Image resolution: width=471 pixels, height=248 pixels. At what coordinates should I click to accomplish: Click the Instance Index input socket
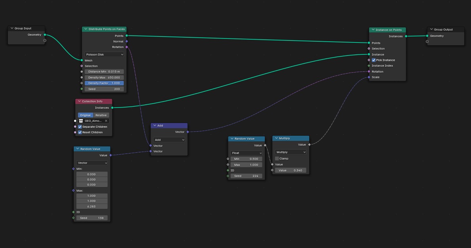369,66
